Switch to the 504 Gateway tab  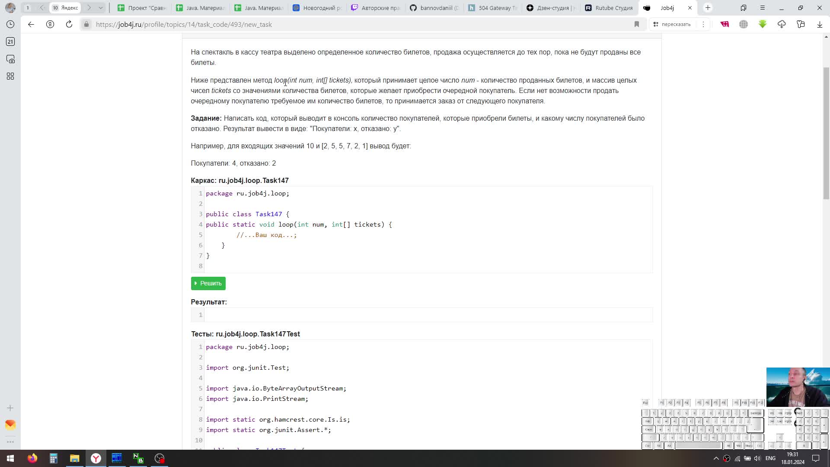pos(493,8)
